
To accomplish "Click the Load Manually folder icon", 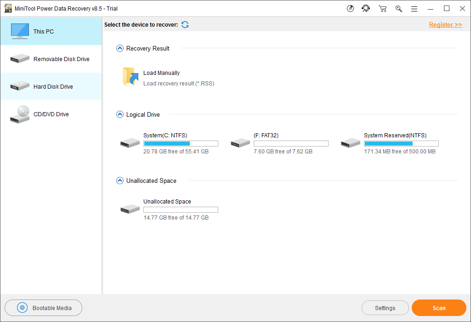I will (131, 77).
